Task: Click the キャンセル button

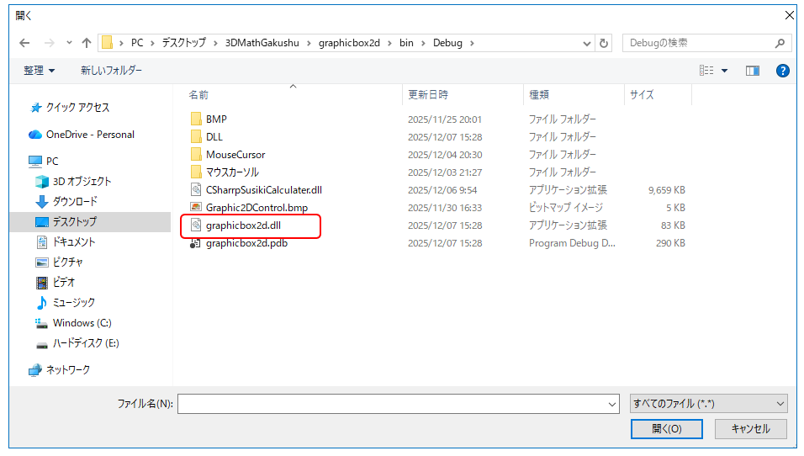Action: (x=750, y=428)
